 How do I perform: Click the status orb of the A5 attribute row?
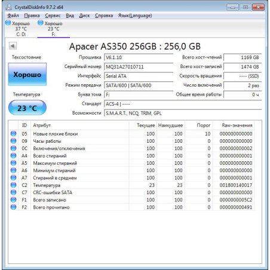click(13, 163)
